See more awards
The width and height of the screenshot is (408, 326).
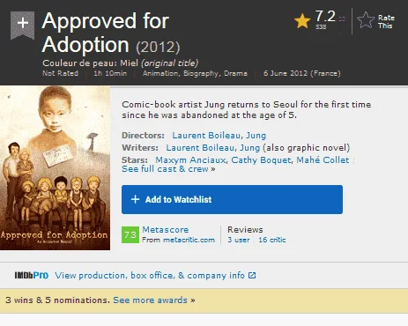154,300
